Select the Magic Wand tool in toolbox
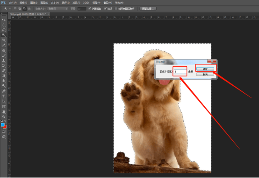This screenshot has height=178, width=259. point(4,35)
